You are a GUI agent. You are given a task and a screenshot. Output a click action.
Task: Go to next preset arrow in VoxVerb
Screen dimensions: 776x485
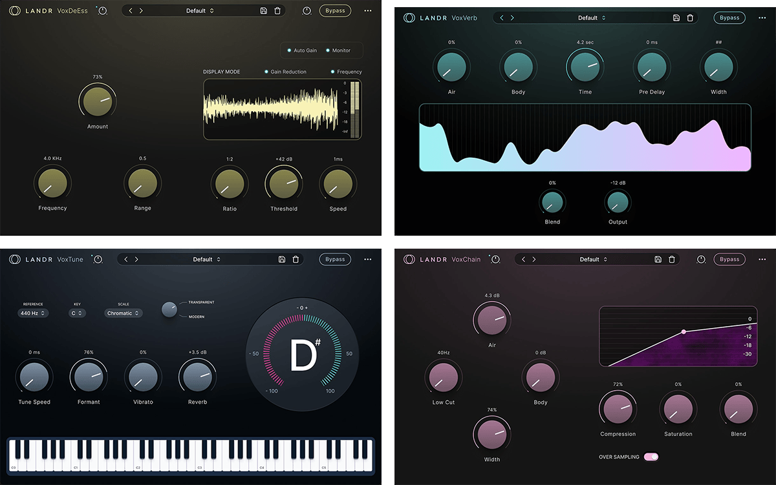pos(512,18)
